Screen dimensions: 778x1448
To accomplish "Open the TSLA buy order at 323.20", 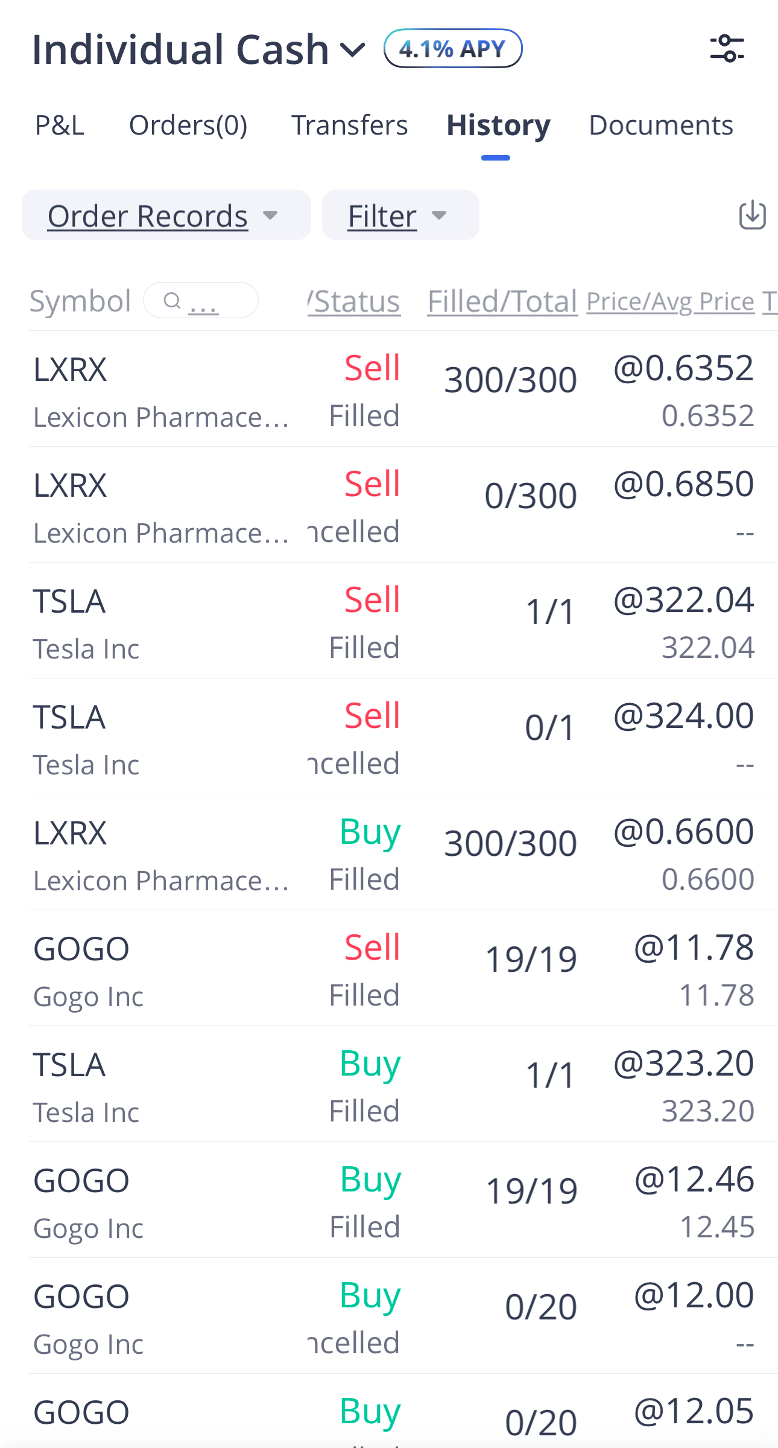I will (x=392, y=1085).
